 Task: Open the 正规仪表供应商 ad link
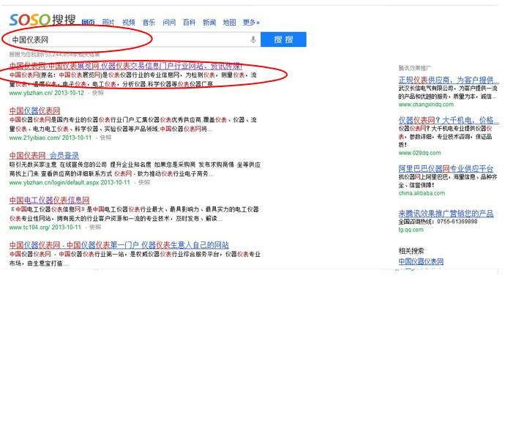coord(448,79)
